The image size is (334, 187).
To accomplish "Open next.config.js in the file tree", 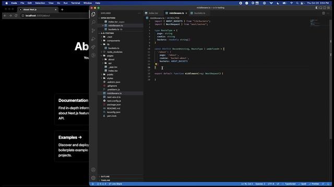I will 121,101.
